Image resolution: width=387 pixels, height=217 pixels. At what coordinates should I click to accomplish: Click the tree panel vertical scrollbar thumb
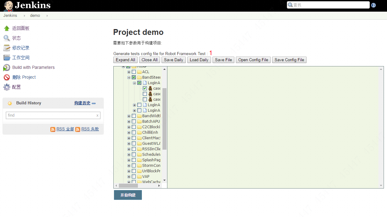pos(164,119)
